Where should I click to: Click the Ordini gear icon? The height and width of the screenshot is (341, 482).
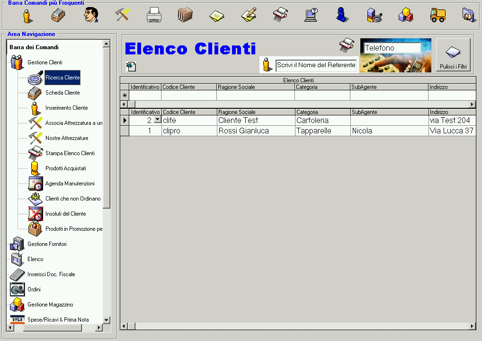(x=17, y=289)
